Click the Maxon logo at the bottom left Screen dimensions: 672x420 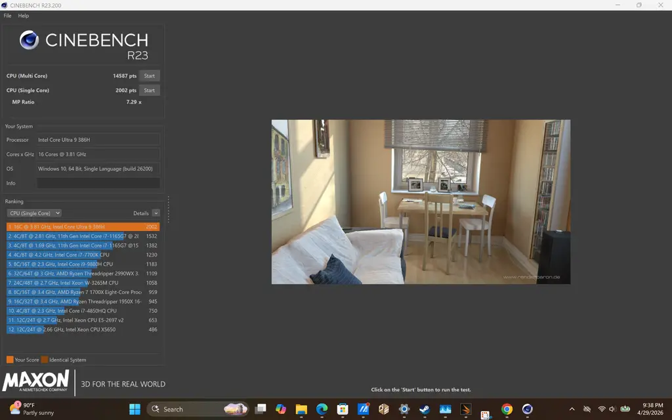pyautogui.click(x=35, y=381)
